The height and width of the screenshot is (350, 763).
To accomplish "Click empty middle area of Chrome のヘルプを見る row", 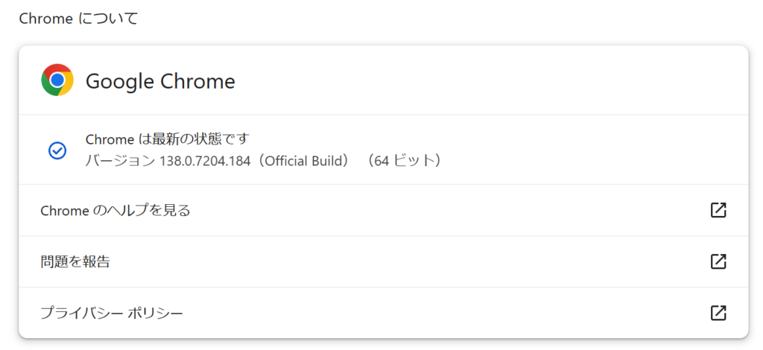I will (x=448, y=211).
